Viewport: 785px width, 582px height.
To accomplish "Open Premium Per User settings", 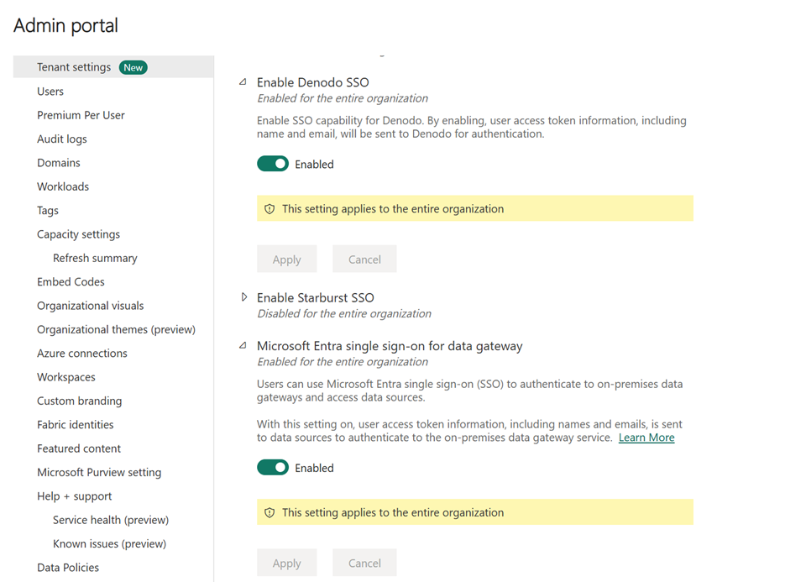I will click(x=81, y=115).
